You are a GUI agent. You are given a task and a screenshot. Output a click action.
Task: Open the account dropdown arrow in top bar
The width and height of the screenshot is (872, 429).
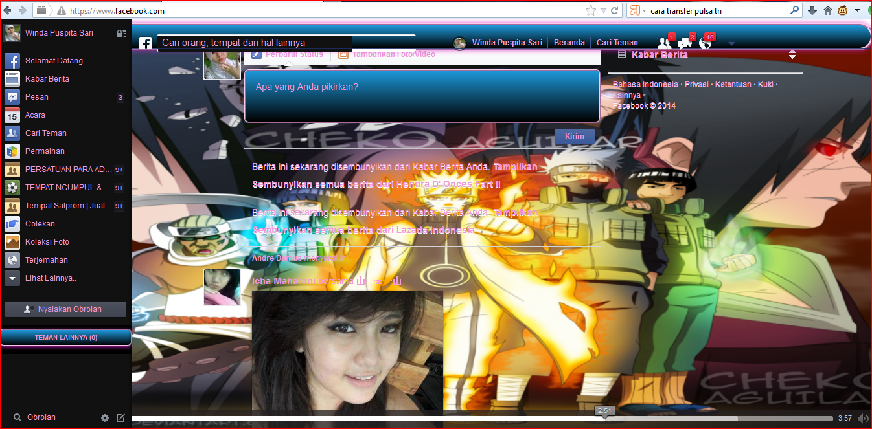tap(731, 43)
